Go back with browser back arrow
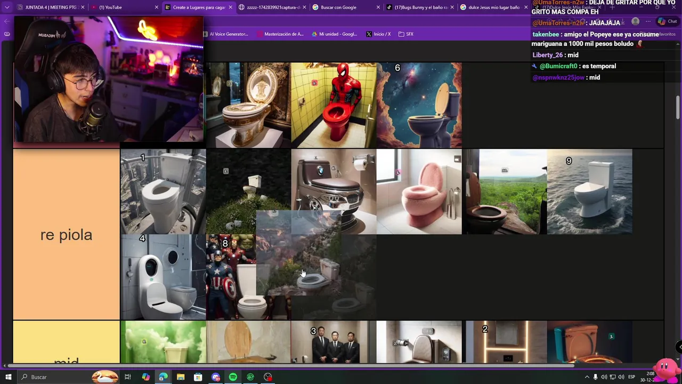 (7, 22)
